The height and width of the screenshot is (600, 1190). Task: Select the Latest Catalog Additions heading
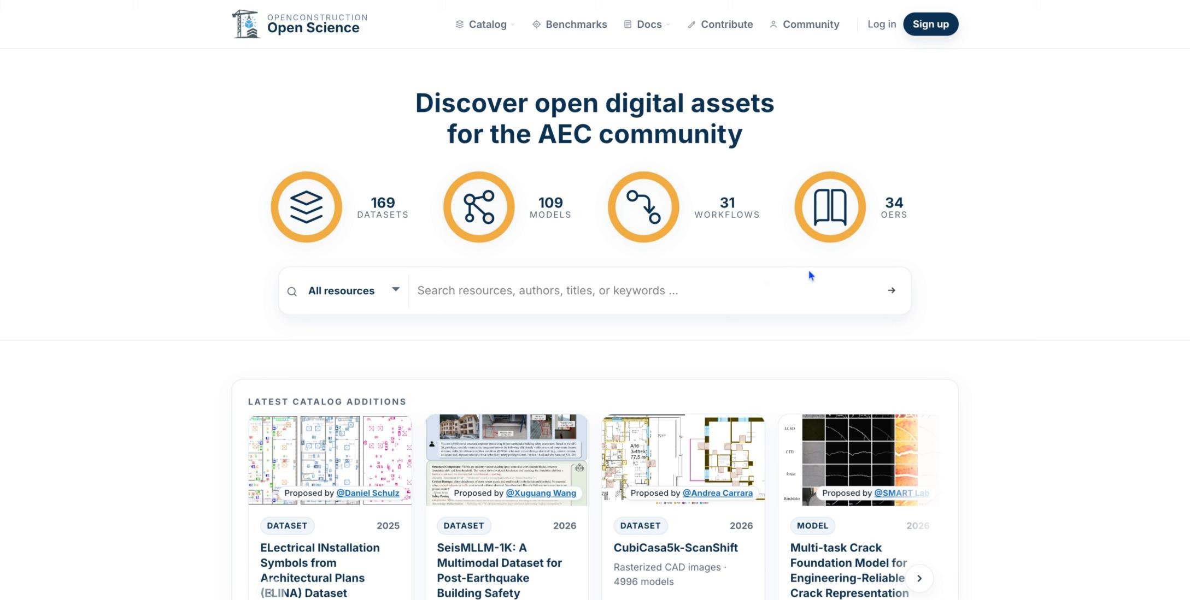(x=327, y=402)
